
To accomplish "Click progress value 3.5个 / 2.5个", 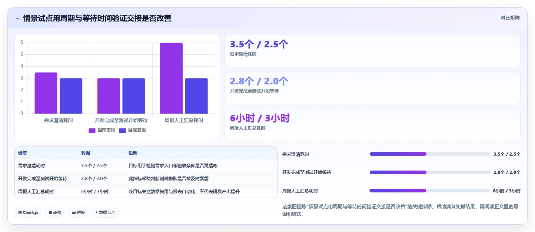I will [x=507, y=154].
